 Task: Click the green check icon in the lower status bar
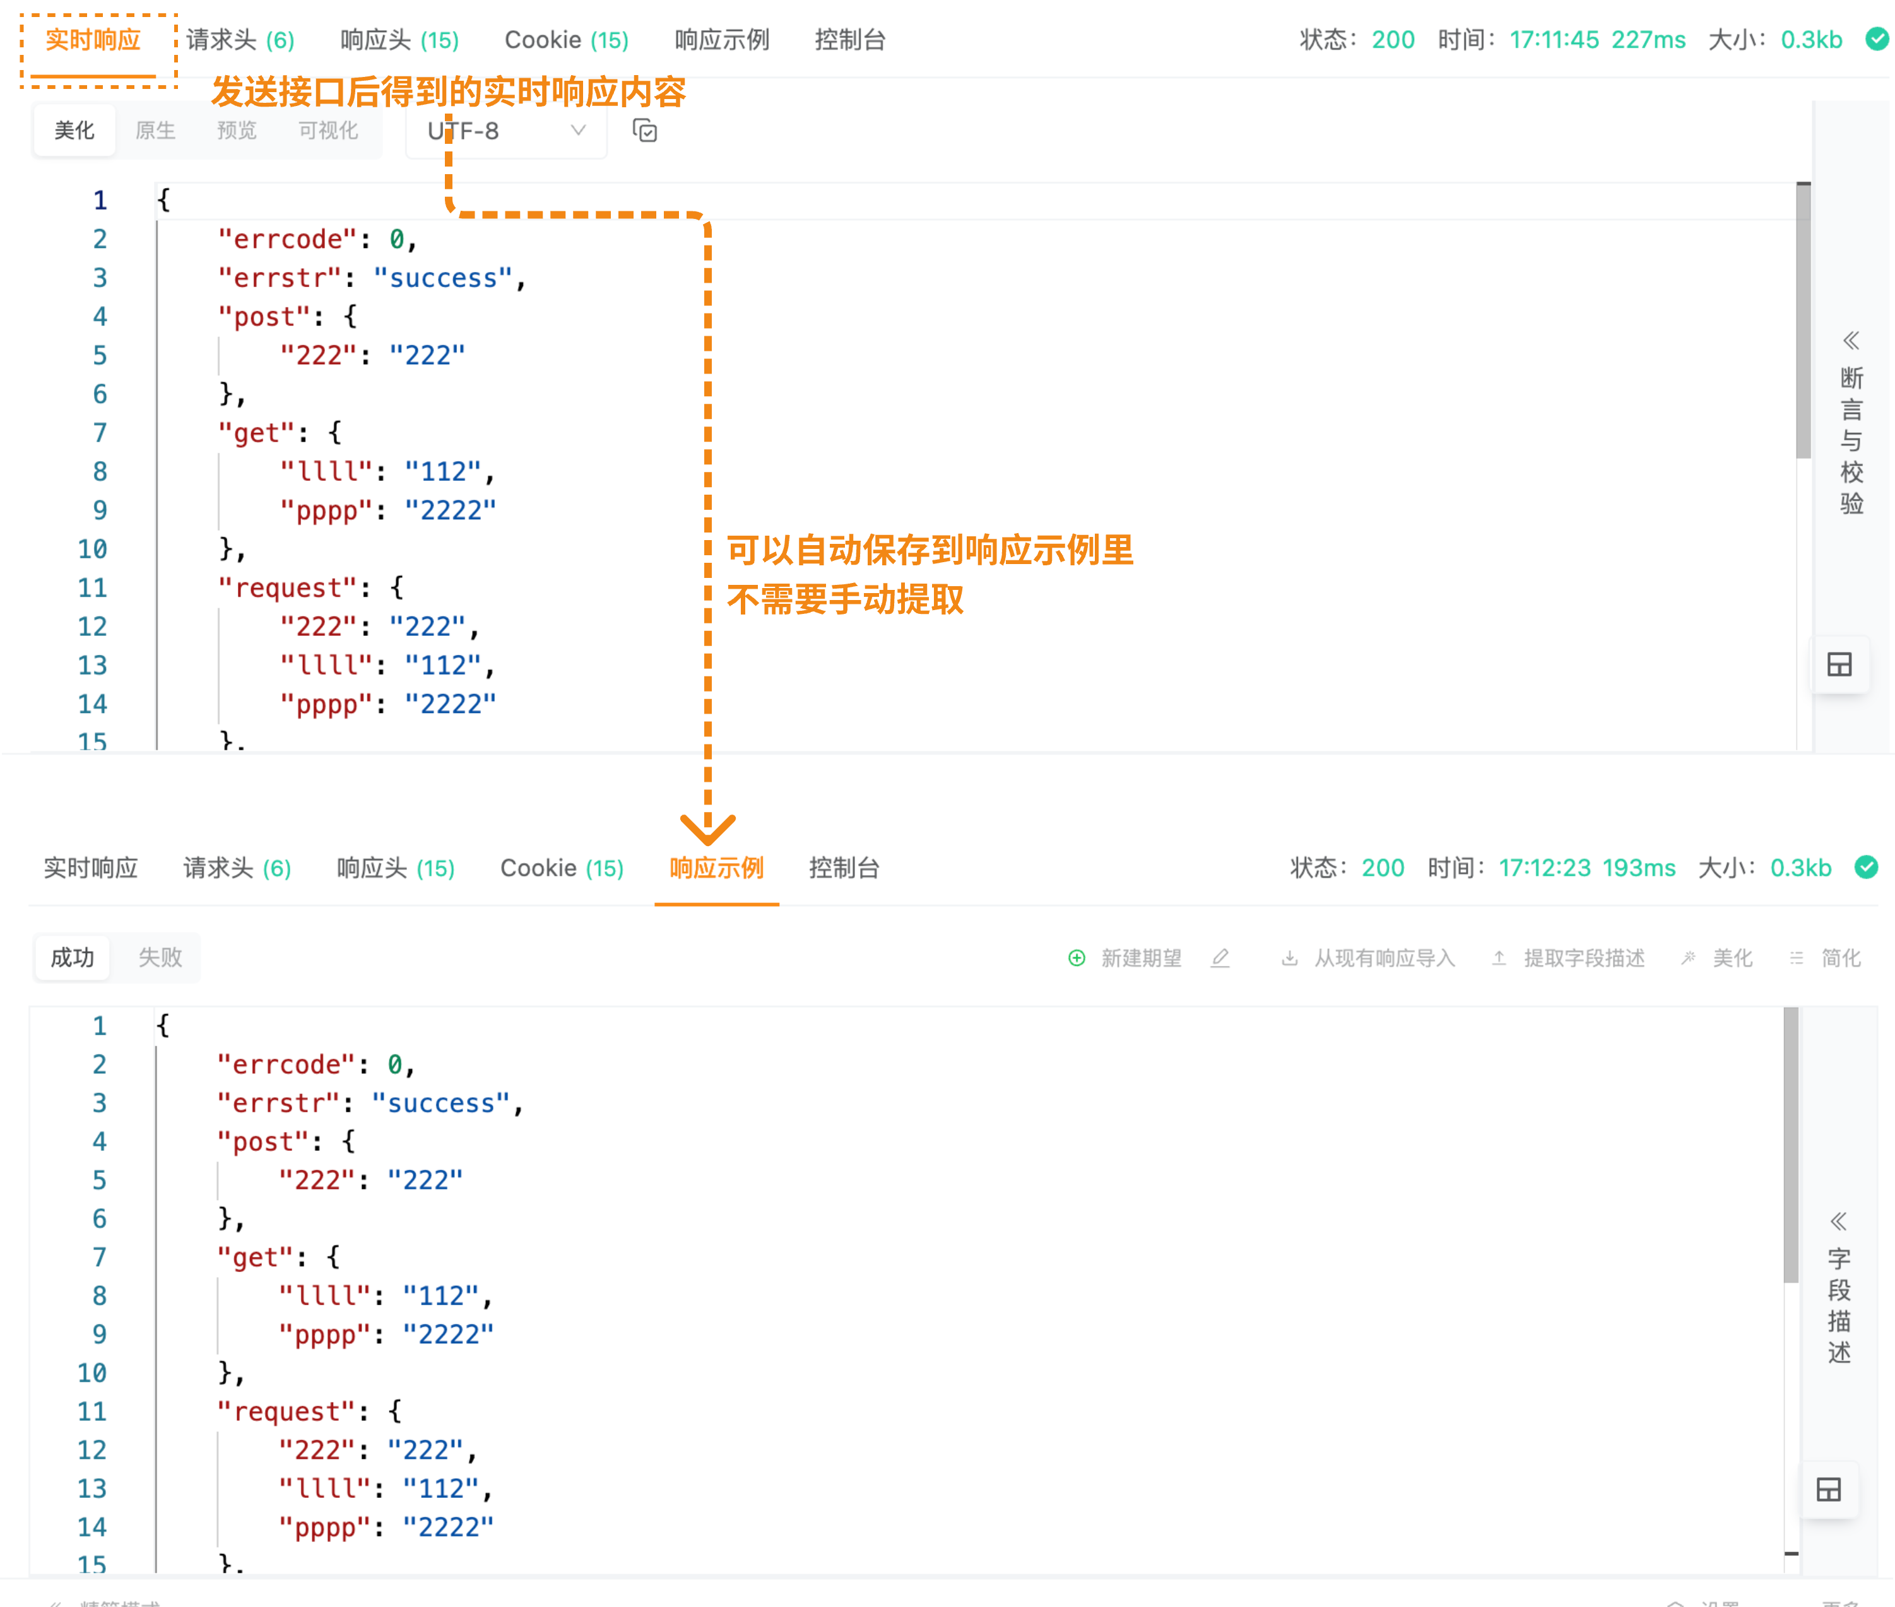[x=1866, y=868]
